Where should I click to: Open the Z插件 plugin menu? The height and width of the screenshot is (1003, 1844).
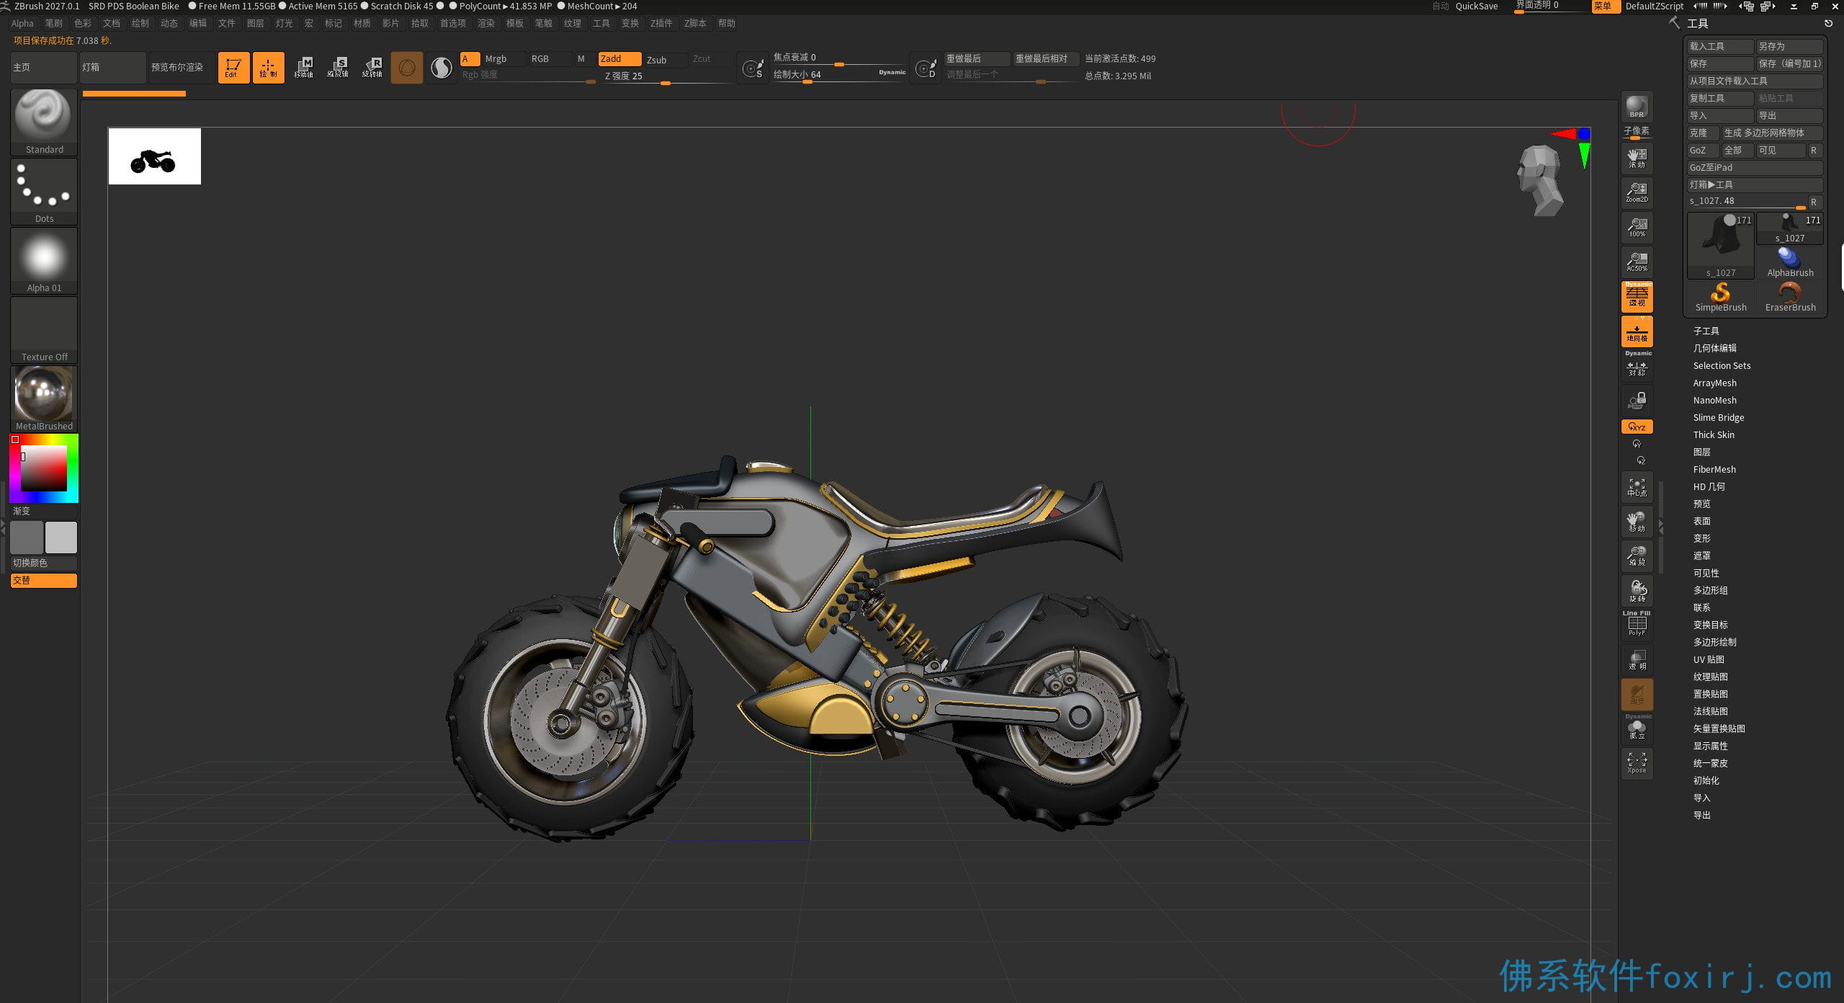[661, 23]
